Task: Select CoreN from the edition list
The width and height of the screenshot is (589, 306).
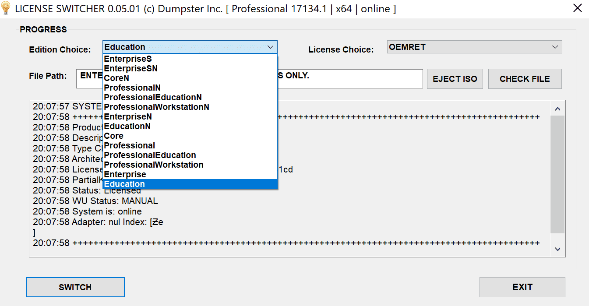Action: (x=116, y=78)
